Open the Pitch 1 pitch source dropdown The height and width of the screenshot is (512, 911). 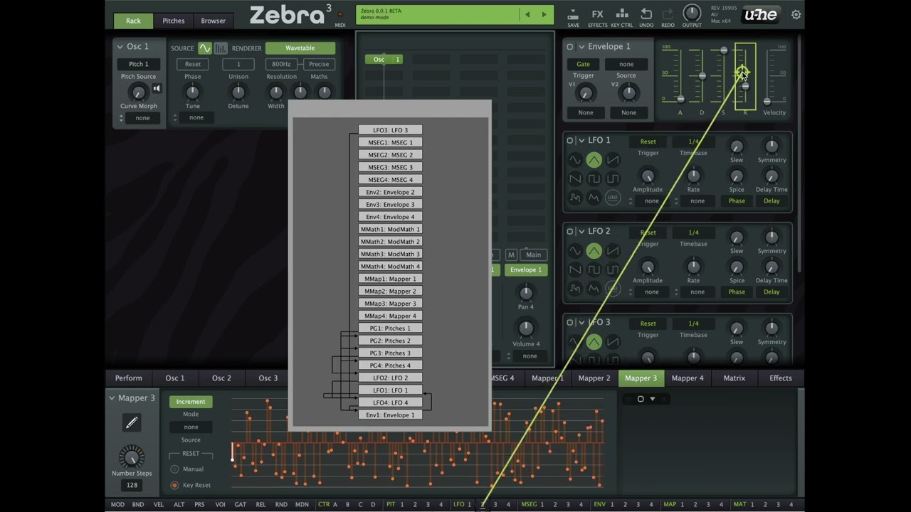(138, 64)
